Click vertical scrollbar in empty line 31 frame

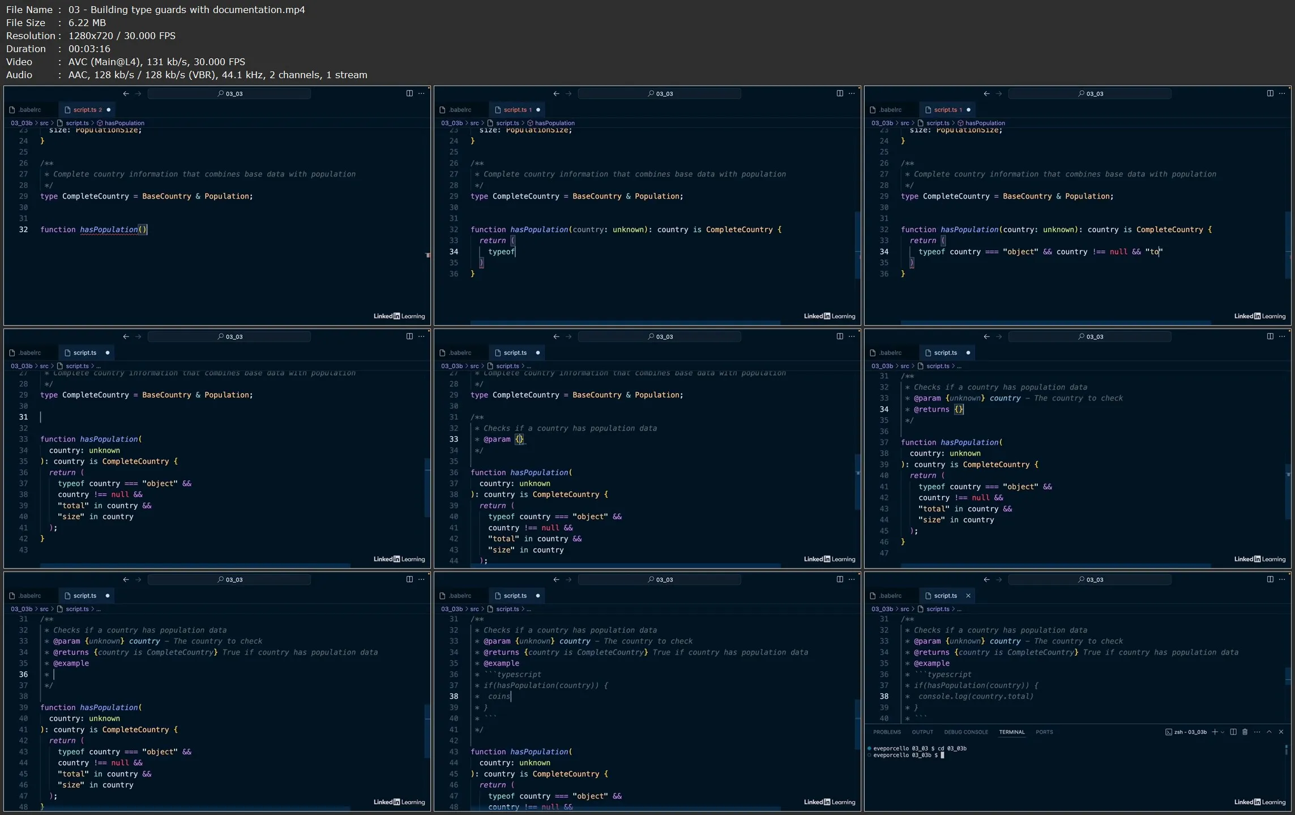(x=428, y=487)
